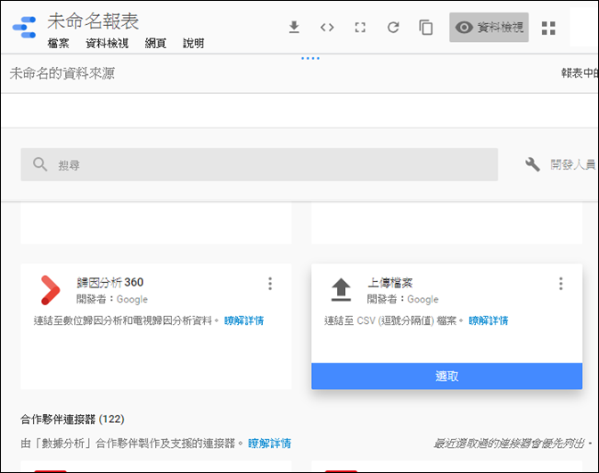The image size is (599, 473).
Task: Open the embed code brackets icon
Action: click(x=327, y=27)
